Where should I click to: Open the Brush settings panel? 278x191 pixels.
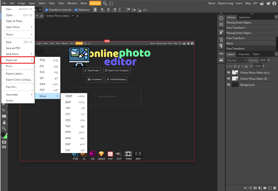[221, 31]
